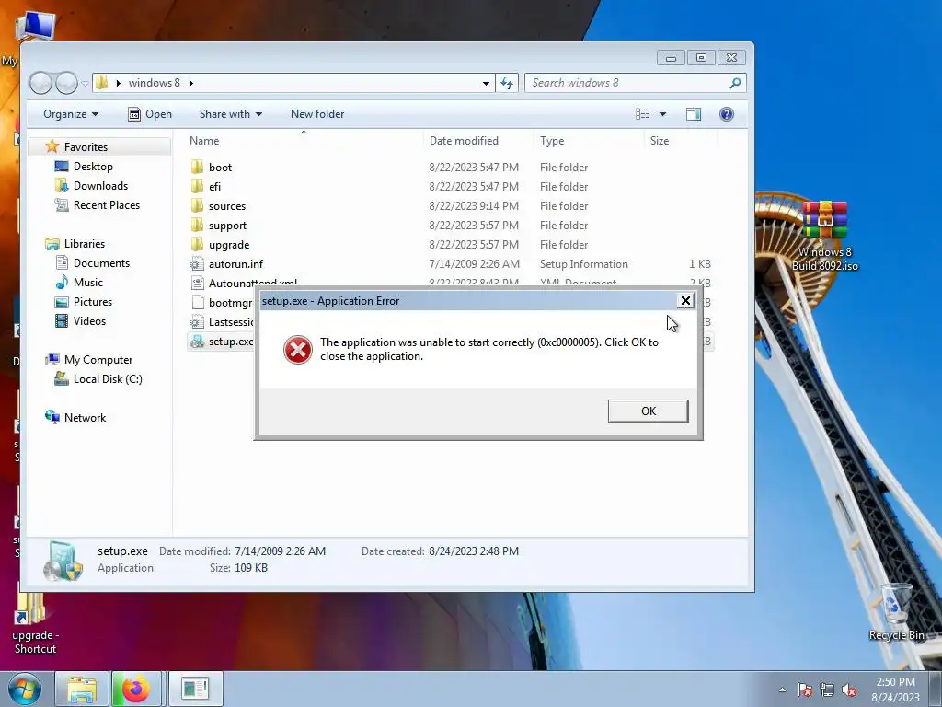This screenshot has height=707, width=942.
Task: Expand the view options dropdown arrow
Action: (x=662, y=114)
